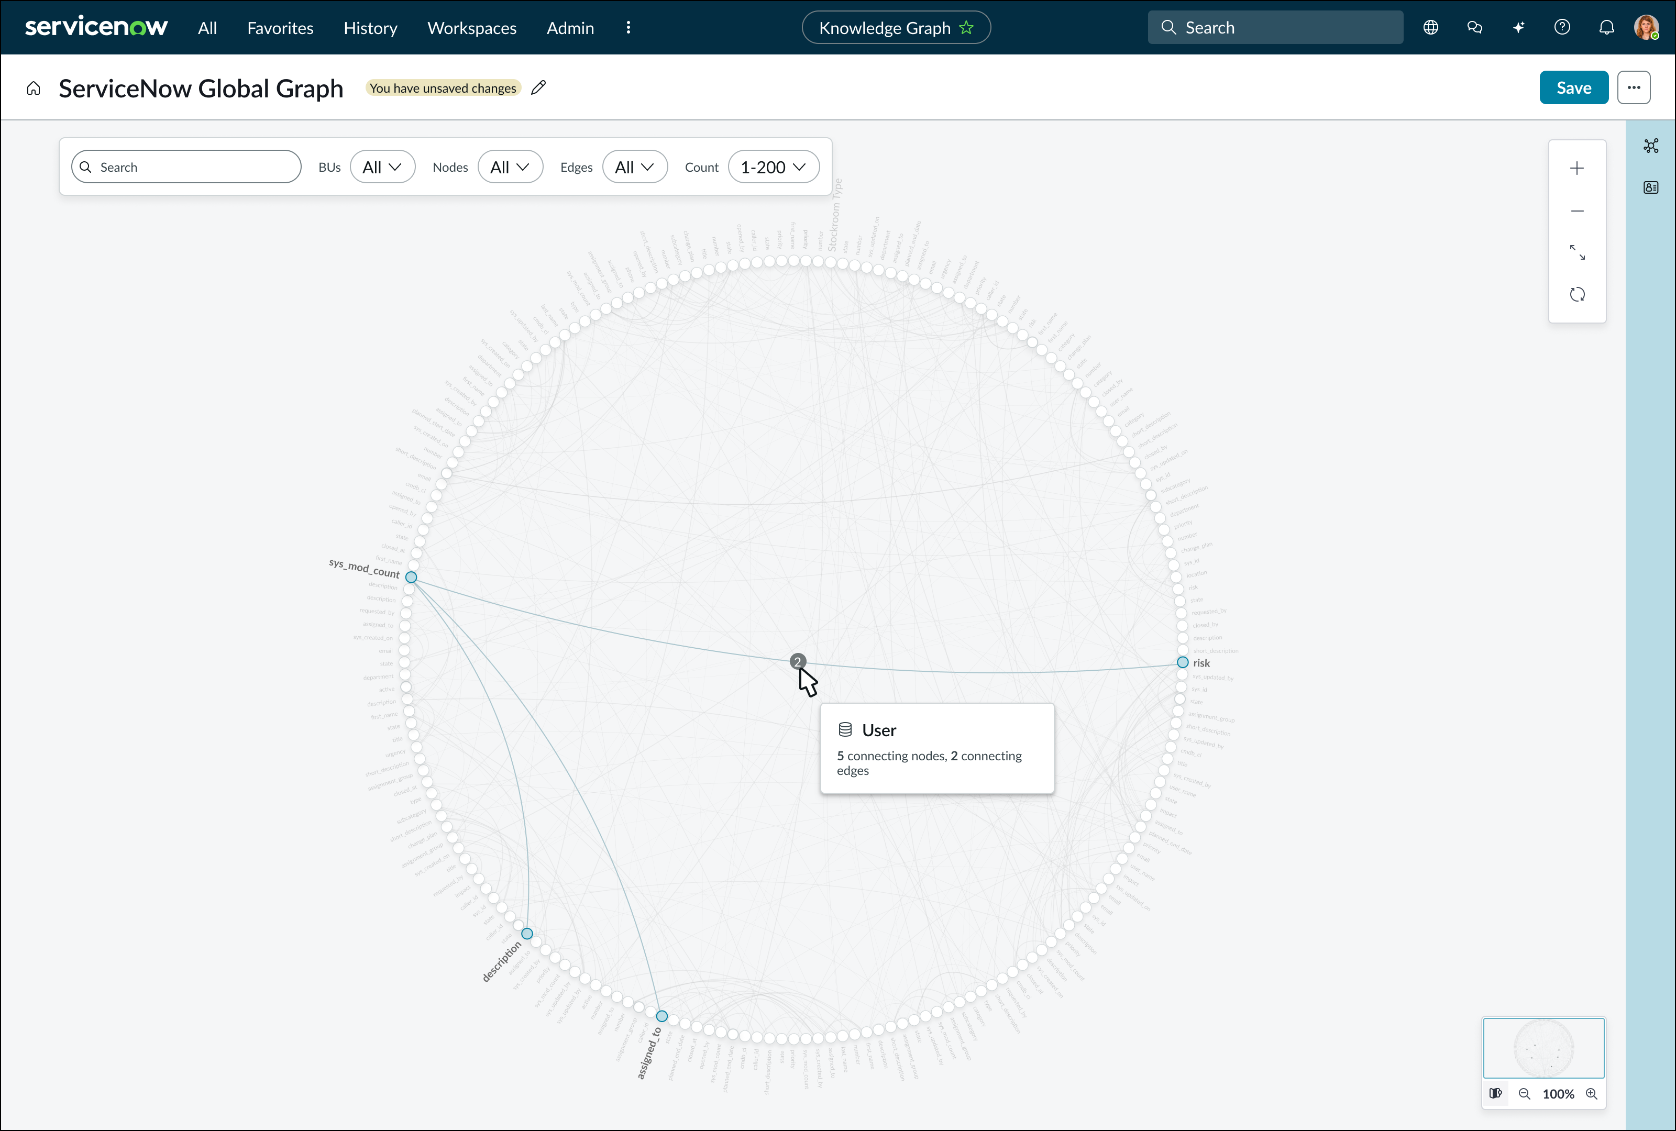Open the Admin menu

(x=570, y=28)
